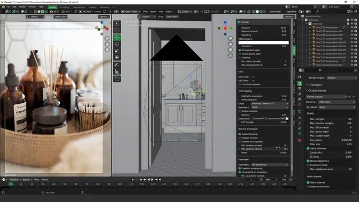359x202 pixels.
Task: Toggle Enable Denoising checkbox
Action: [240, 134]
